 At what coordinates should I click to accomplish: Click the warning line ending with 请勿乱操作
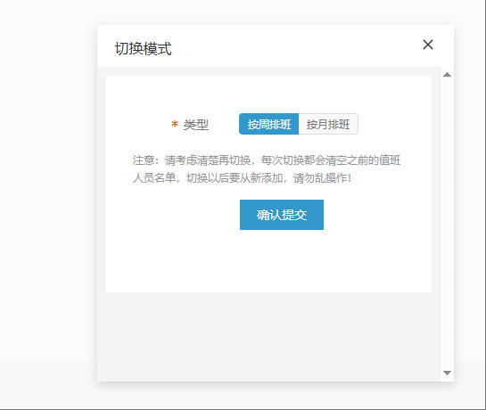[x=242, y=178]
